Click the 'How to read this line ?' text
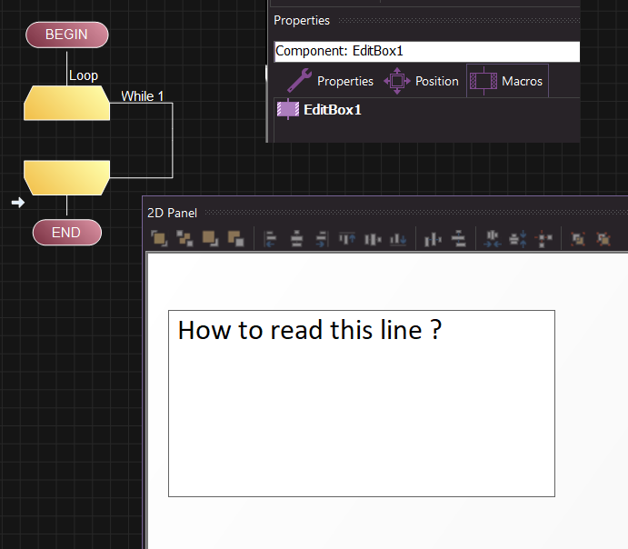 click(310, 330)
